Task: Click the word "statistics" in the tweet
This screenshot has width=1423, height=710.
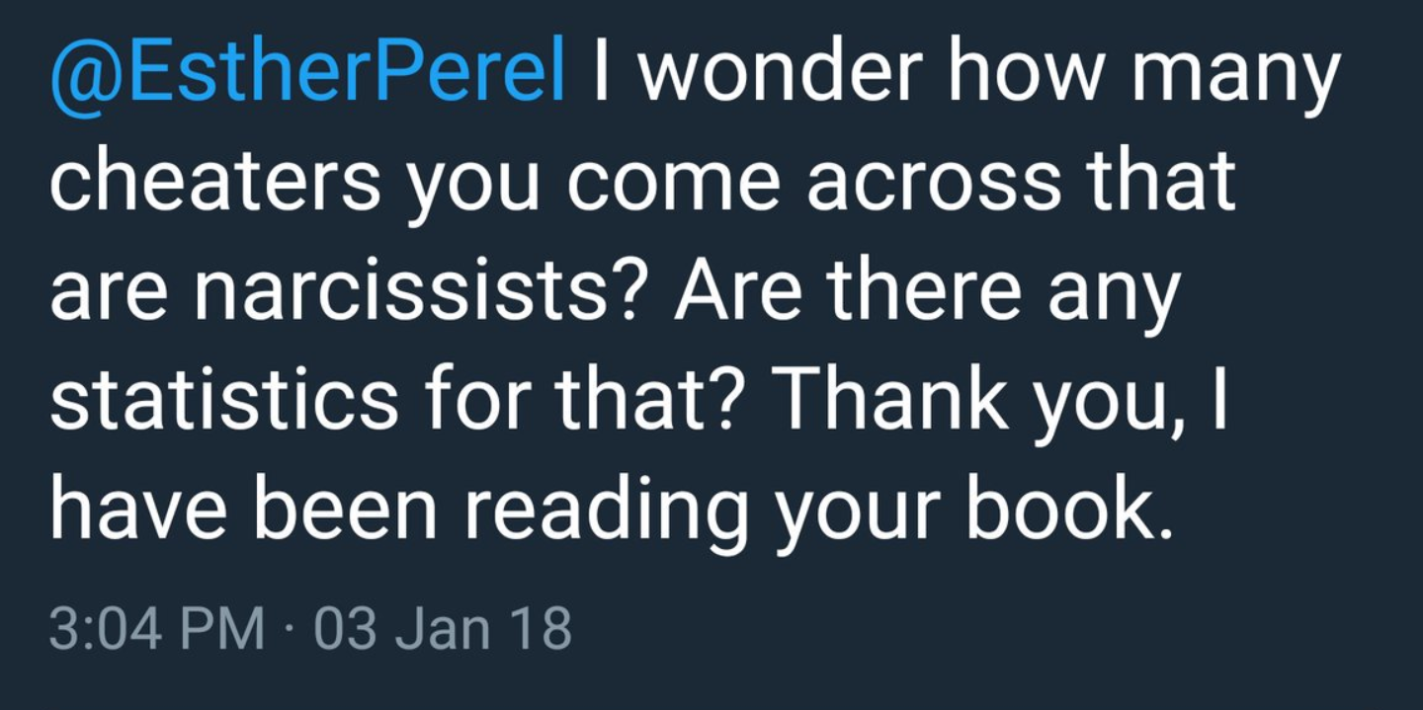Action: tap(223, 404)
